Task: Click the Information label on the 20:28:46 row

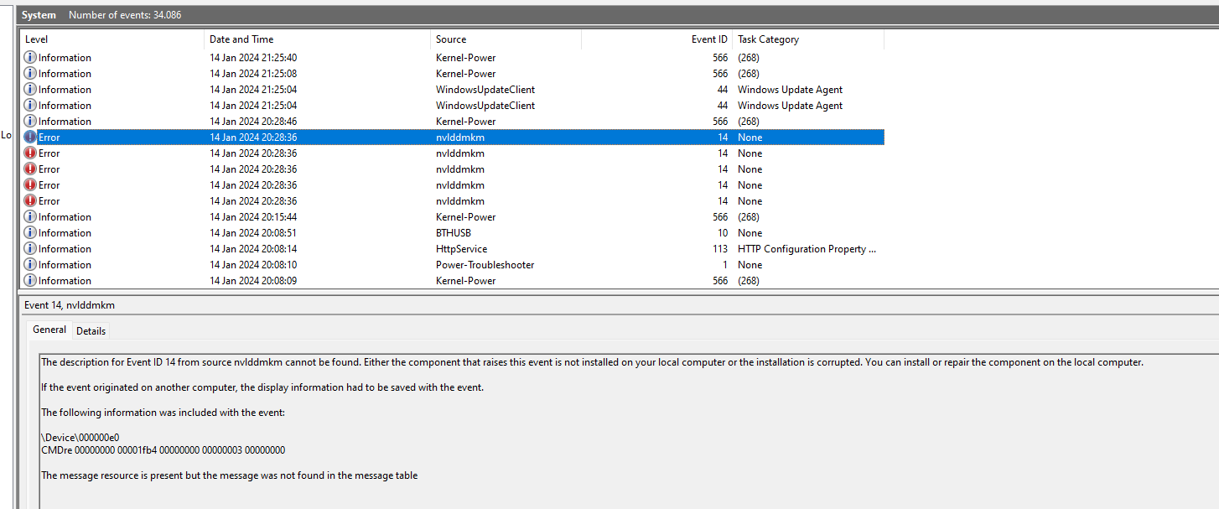Action: click(65, 122)
